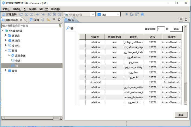This screenshot has width=191, height=127.
Task: Expand the 安全性 tree node
Action: click(6, 45)
